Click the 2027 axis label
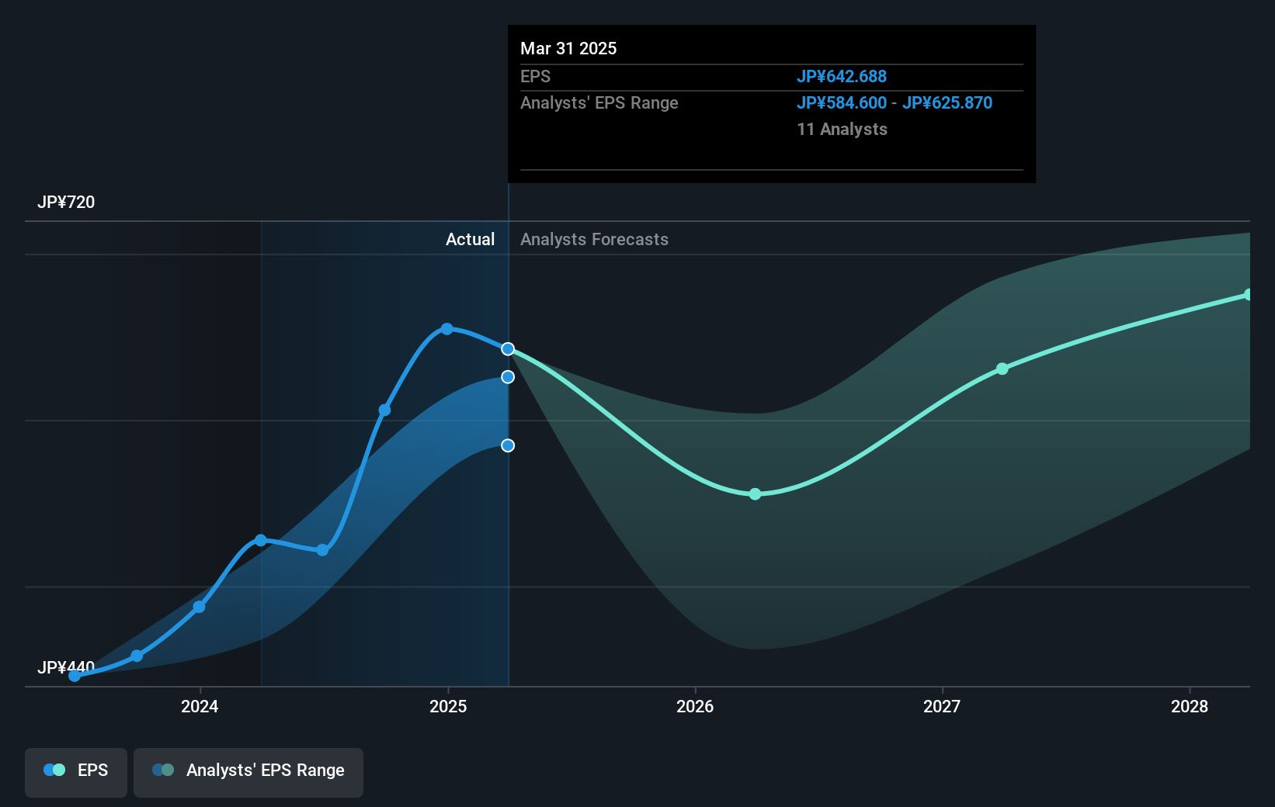Image resolution: width=1275 pixels, height=807 pixels. click(942, 706)
